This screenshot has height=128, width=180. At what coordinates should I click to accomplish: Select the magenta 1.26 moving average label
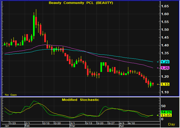coord(165,68)
